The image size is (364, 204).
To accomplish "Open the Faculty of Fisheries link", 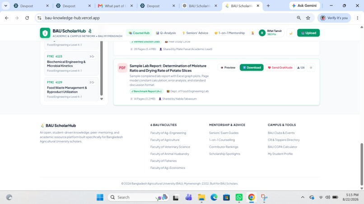I will click(163, 161).
